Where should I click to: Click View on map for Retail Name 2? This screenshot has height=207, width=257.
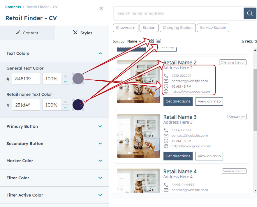[x=209, y=101]
